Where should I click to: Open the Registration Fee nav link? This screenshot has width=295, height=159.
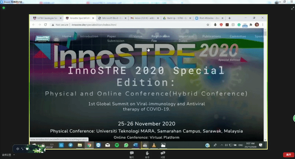click(x=160, y=38)
